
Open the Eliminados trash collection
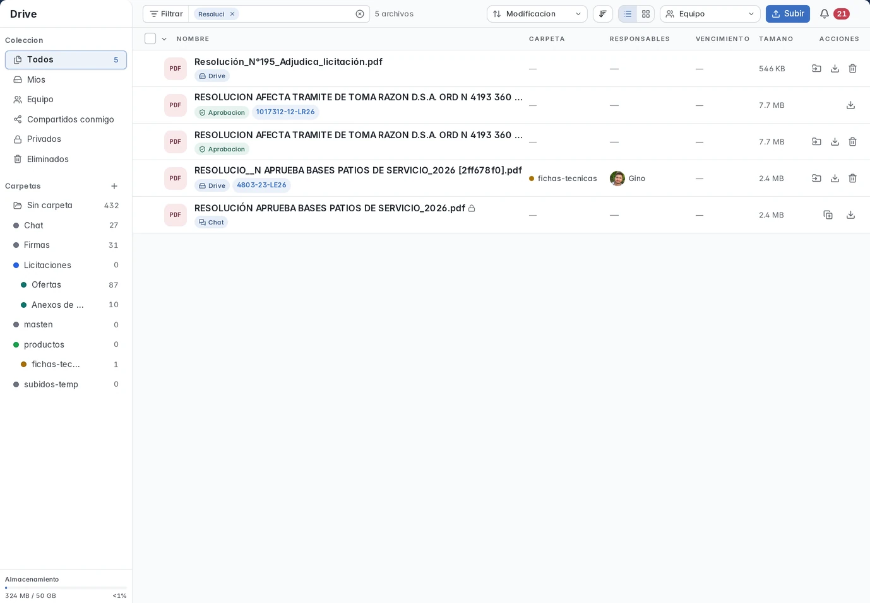tap(66, 159)
